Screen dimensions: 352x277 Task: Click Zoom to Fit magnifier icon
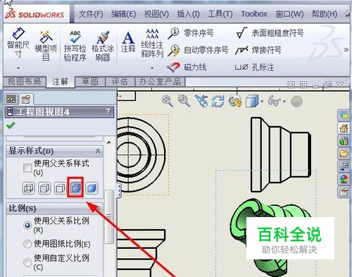point(168,101)
